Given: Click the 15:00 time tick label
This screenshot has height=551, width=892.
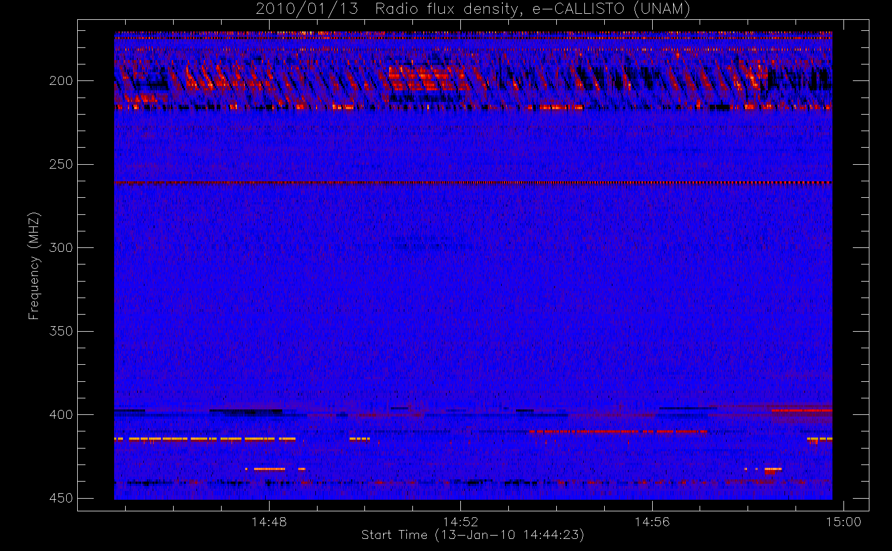Looking at the screenshot, I should pos(843,522).
